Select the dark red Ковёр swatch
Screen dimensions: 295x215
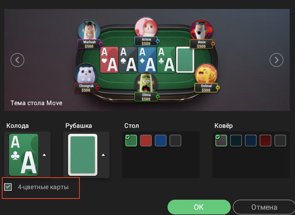[265, 141]
